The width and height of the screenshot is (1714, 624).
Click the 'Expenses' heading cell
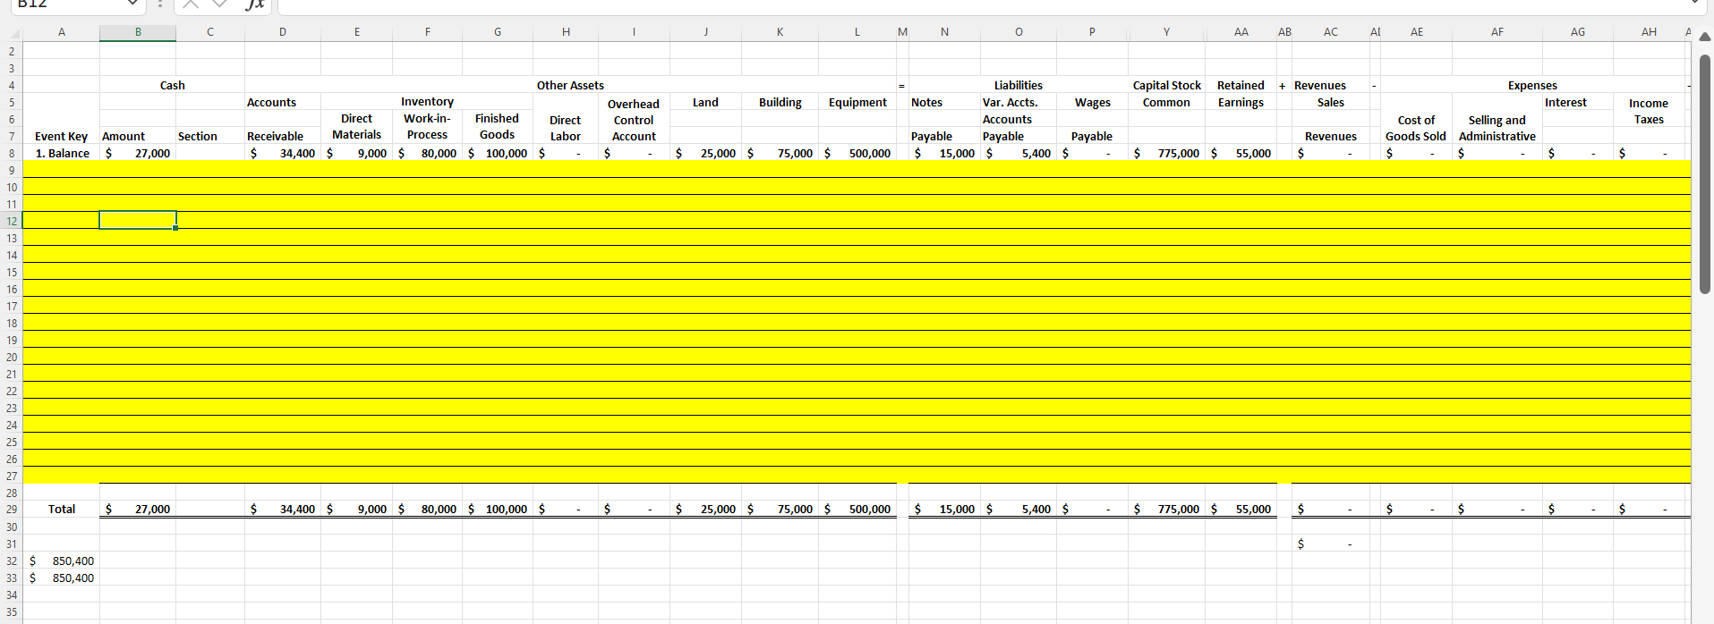[1532, 85]
